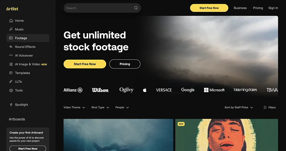Open the Filters sliders icon
Screen dimensions: 286x151
[x=265, y=108]
